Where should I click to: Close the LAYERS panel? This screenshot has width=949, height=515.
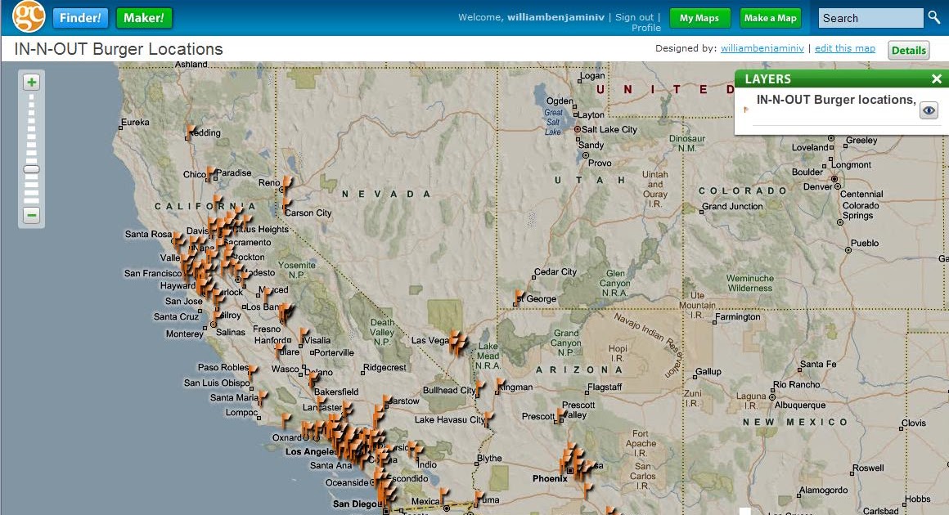click(936, 78)
